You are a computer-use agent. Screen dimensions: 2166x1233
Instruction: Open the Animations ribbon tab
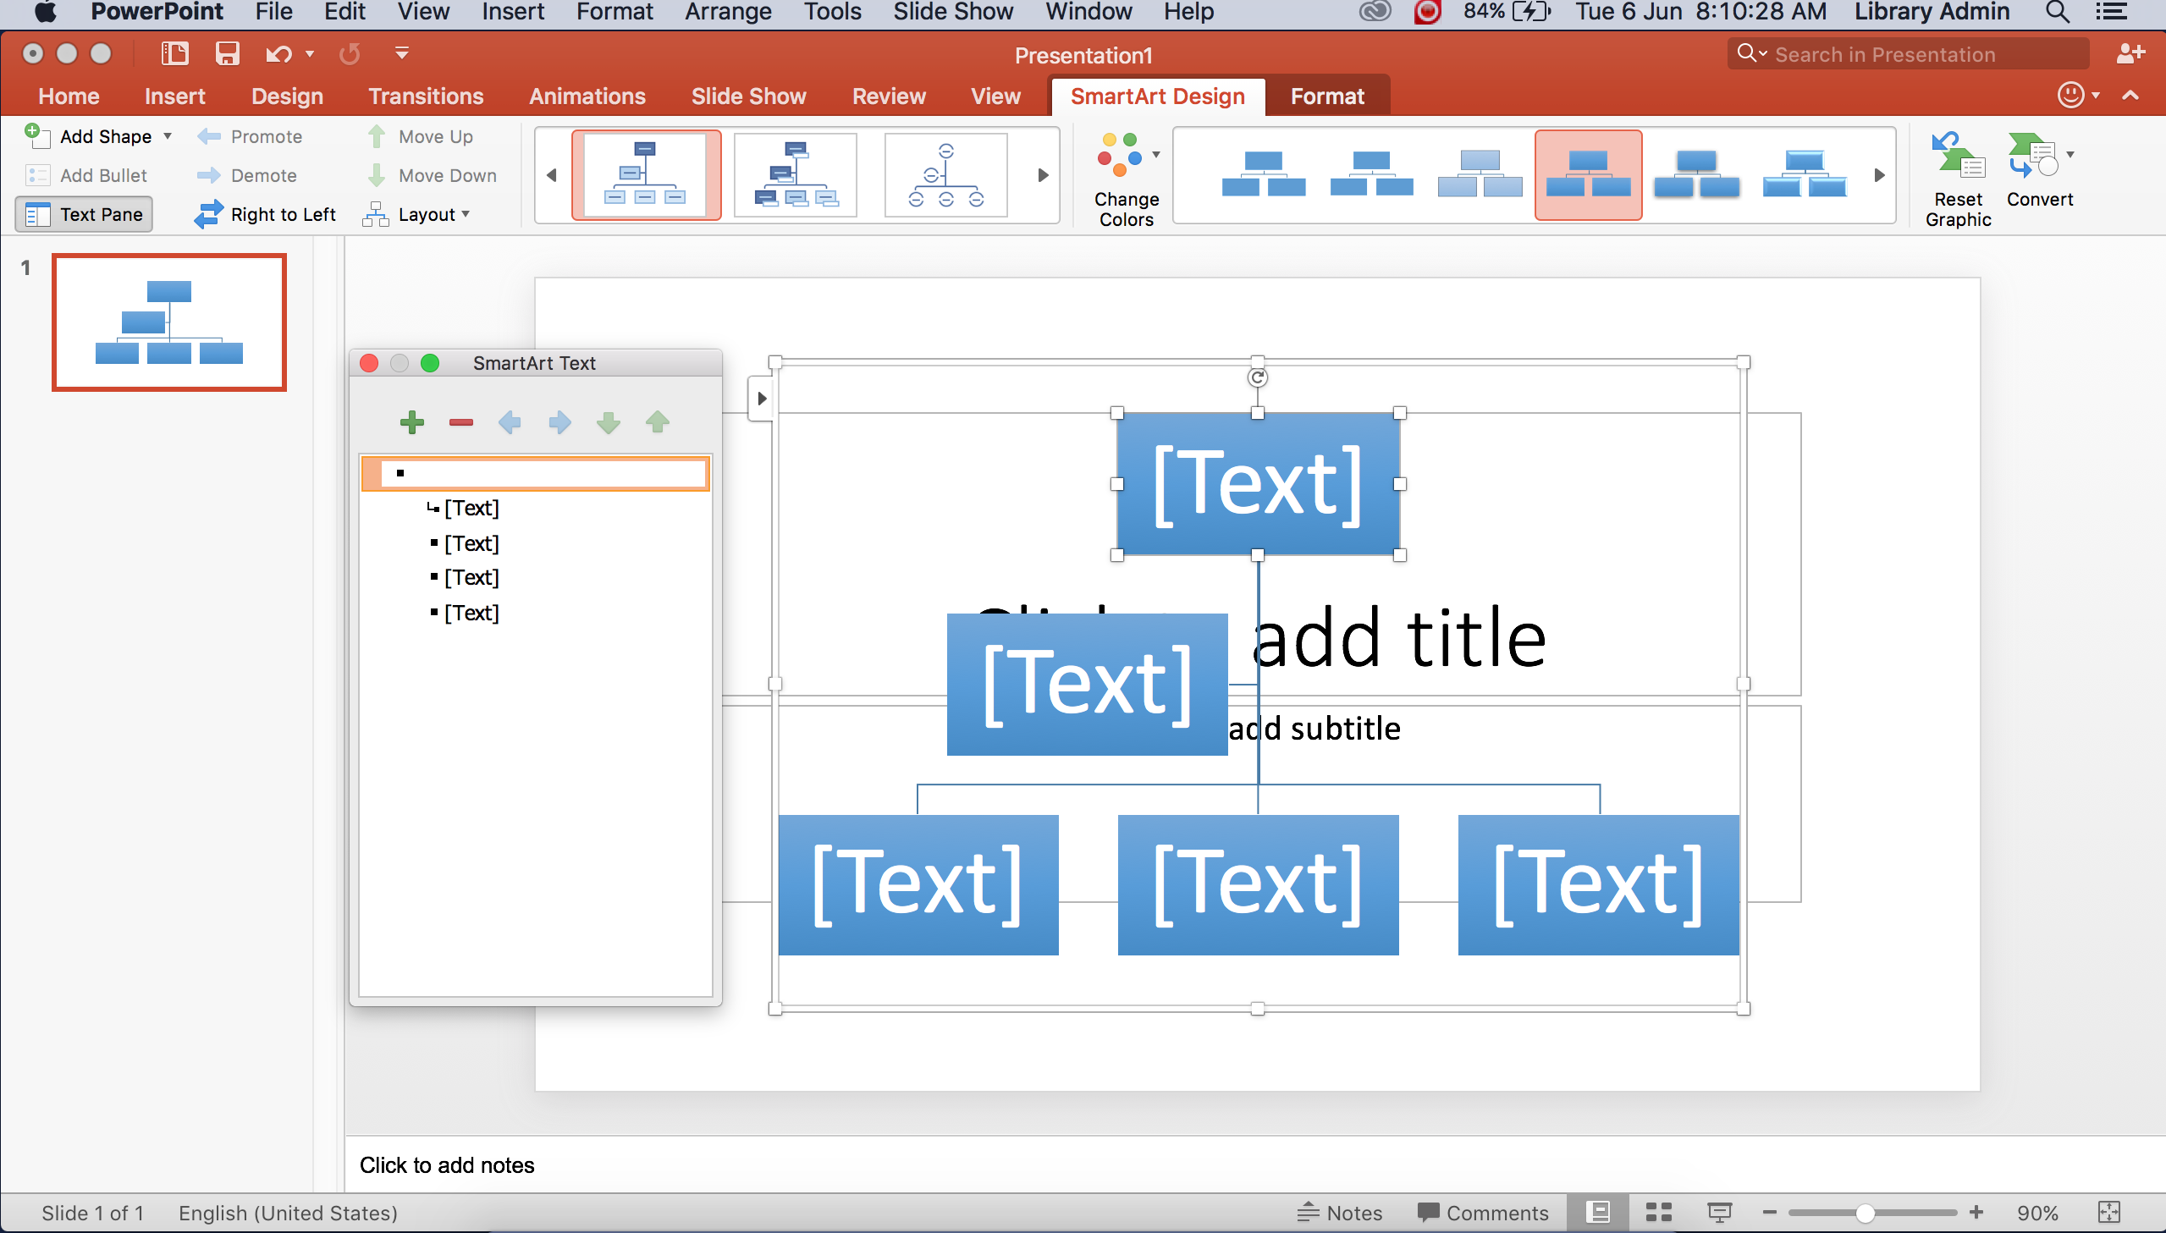pos(587,96)
